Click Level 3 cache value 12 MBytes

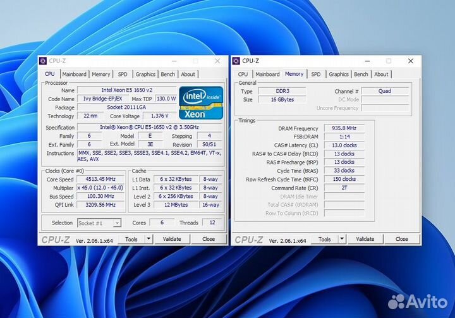click(x=176, y=205)
